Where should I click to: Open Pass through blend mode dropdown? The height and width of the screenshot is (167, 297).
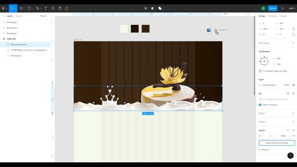pyautogui.click(x=270, y=85)
